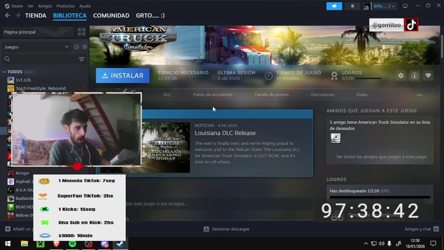Go back with the left arrow
Screen dimensions: 444x250
[7, 16]
